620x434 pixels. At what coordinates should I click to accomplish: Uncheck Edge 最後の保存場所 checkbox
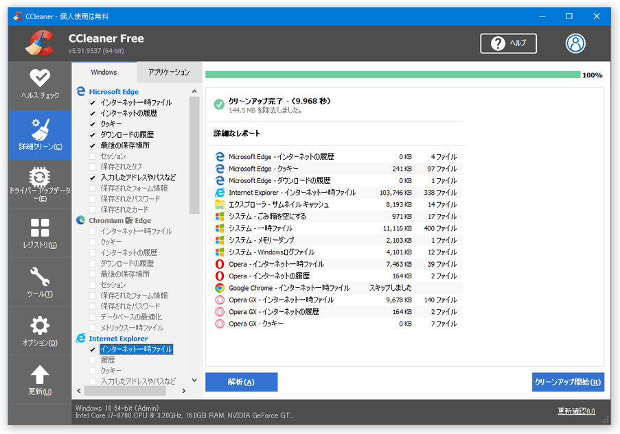93,145
